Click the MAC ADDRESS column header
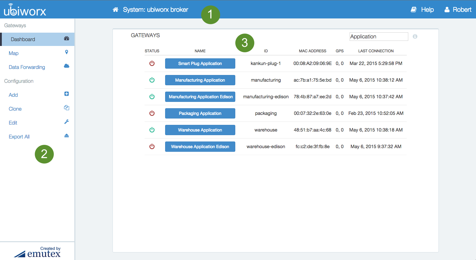 313,51
